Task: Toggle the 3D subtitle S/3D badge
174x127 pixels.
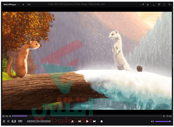Action: (x=29, y=121)
